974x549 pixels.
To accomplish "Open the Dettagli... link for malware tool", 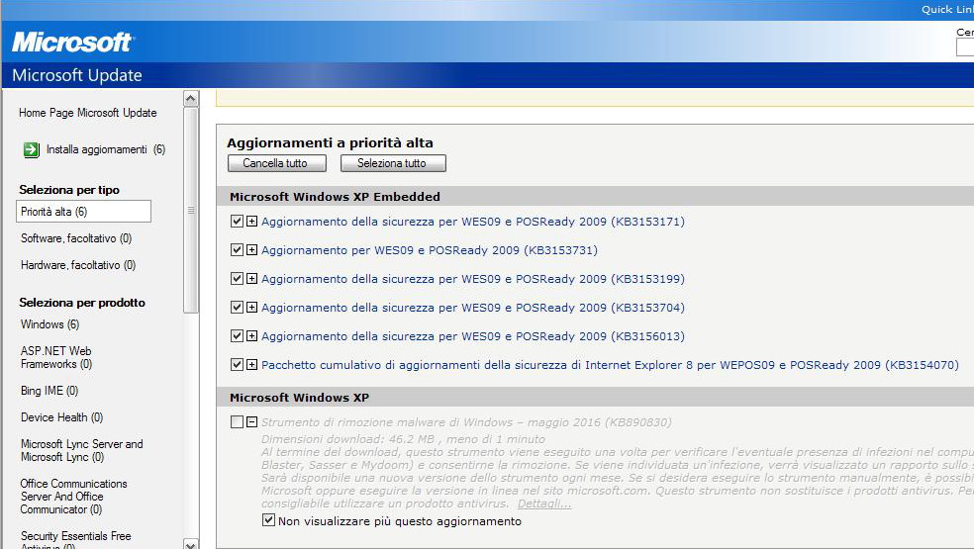I will 544,503.
